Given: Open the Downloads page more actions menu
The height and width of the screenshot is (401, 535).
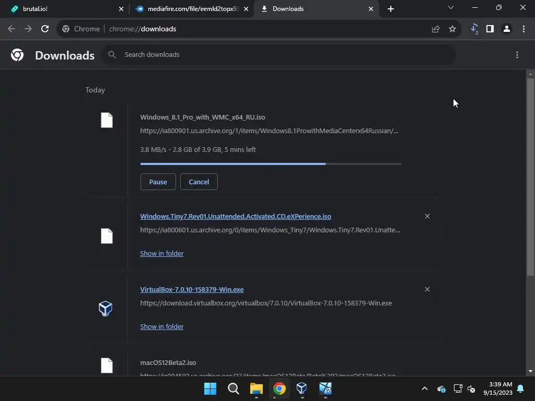Looking at the screenshot, I should click(517, 55).
